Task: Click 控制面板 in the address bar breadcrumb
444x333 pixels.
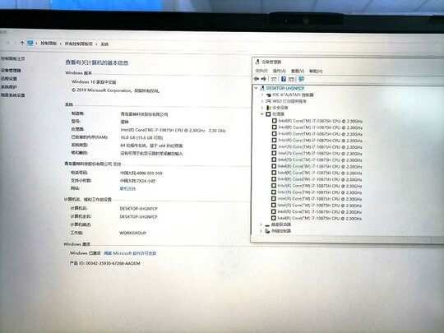Action: [x=49, y=44]
